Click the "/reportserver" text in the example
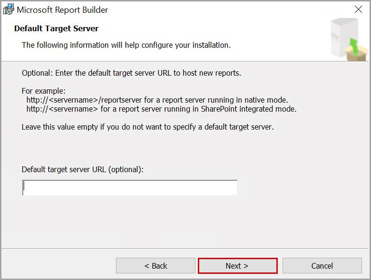 click(120, 100)
